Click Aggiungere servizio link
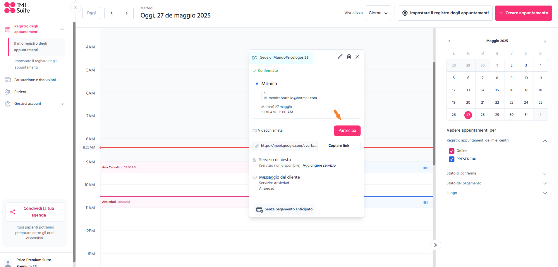This screenshot has width=558, height=267. (319, 165)
